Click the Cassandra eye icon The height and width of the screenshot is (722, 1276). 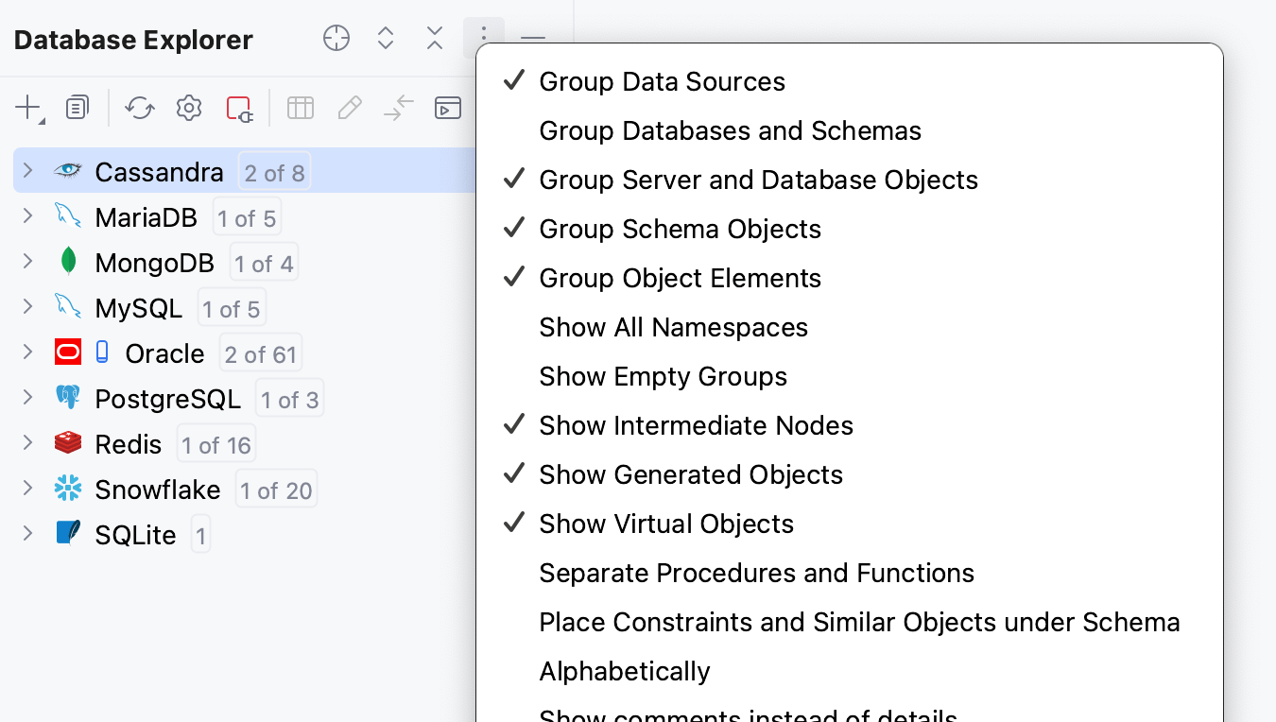[x=68, y=170]
